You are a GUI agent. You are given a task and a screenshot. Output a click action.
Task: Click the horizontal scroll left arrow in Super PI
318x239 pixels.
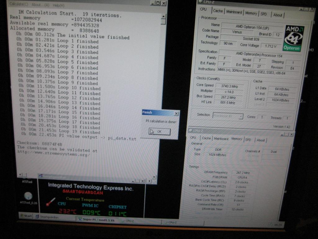(x=20, y=174)
